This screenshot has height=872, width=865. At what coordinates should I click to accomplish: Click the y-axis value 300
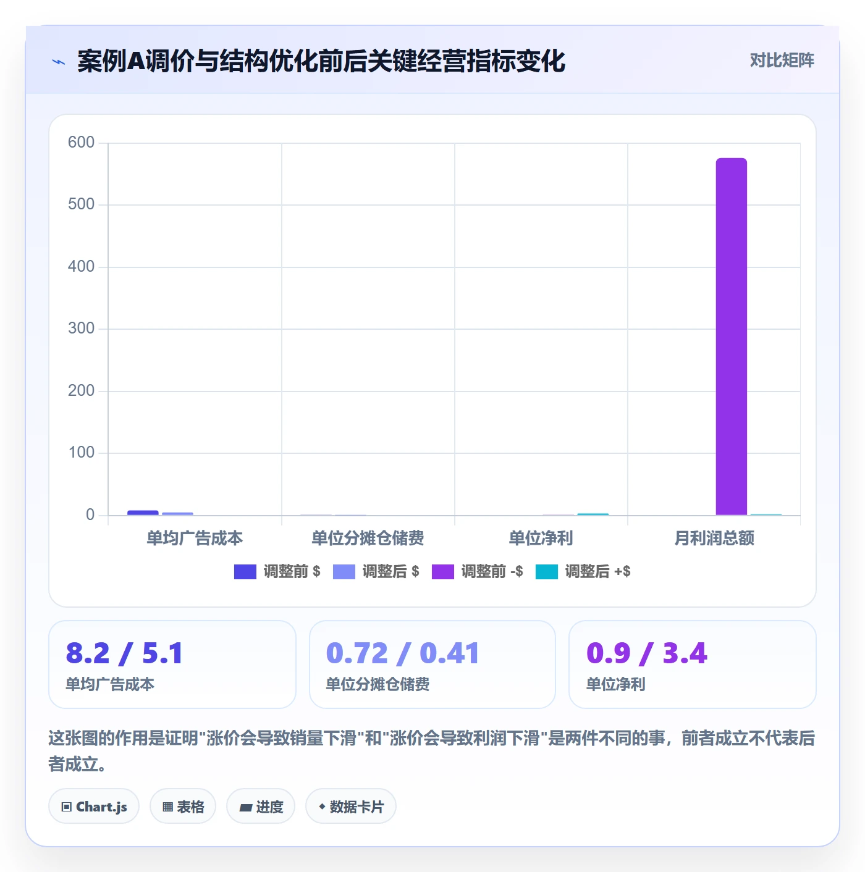pos(81,329)
